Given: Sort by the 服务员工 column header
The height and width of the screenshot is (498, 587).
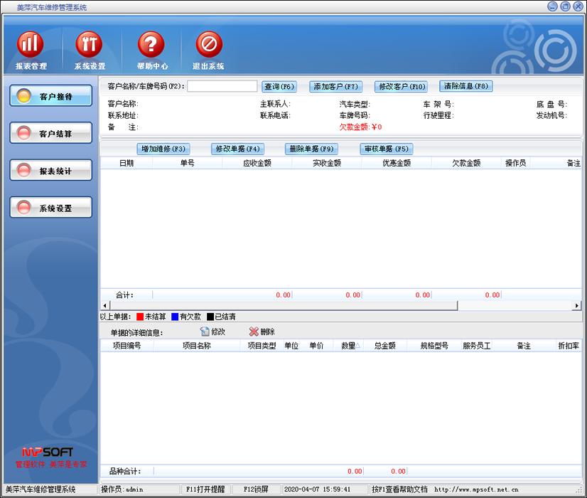Looking at the screenshot, I should 477,346.
